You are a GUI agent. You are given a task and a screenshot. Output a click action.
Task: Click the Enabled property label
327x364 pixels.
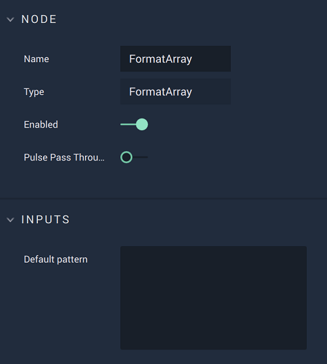tap(41, 124)
